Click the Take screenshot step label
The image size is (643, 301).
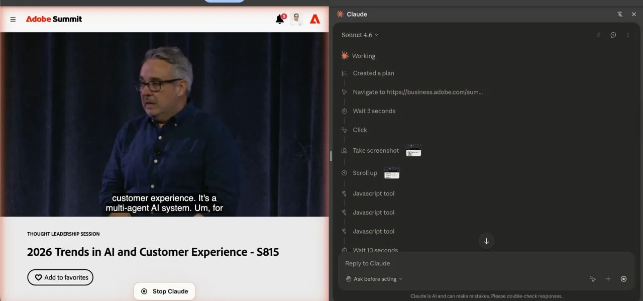(x=376, y=150)
